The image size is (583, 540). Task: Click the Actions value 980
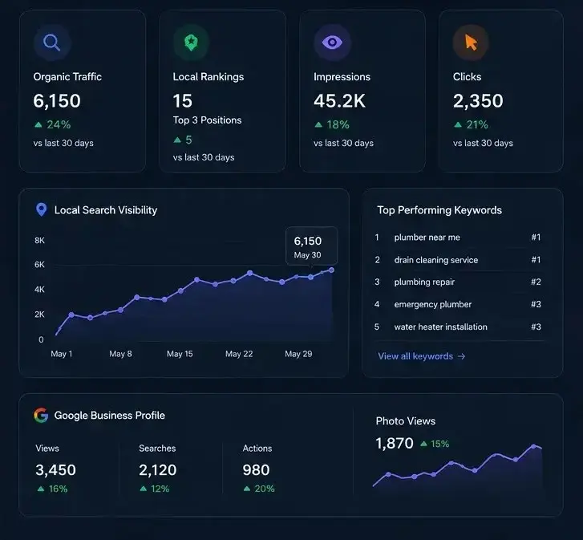(256, 470)
